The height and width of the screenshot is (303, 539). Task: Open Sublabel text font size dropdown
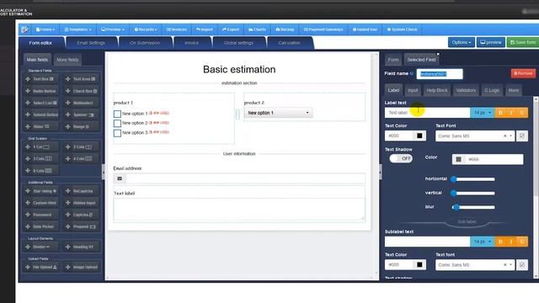point(483,242)
